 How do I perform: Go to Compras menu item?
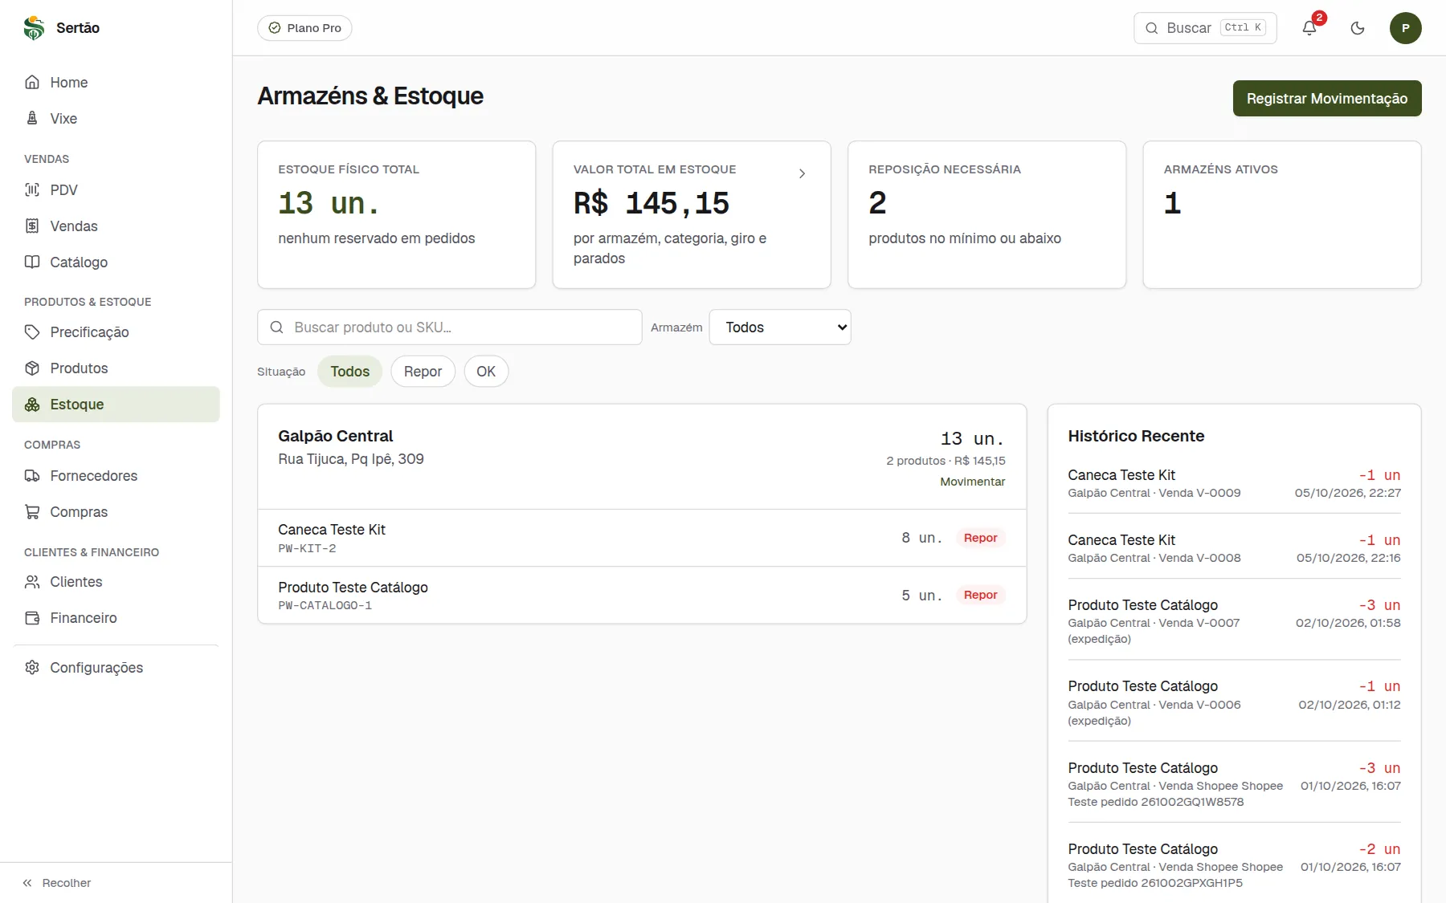tap(116, 512)
